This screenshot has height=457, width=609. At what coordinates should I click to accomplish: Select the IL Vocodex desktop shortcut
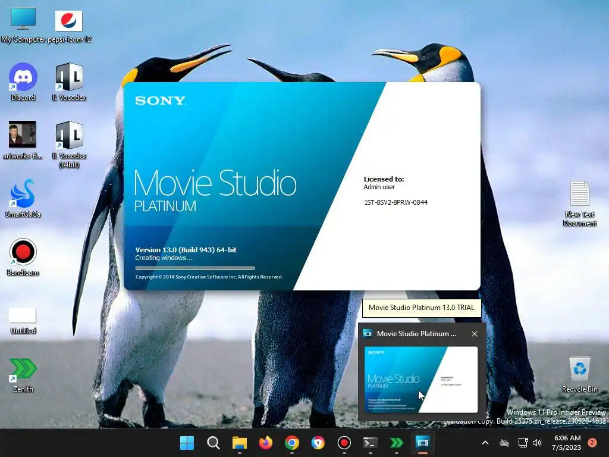coord(69,82)
